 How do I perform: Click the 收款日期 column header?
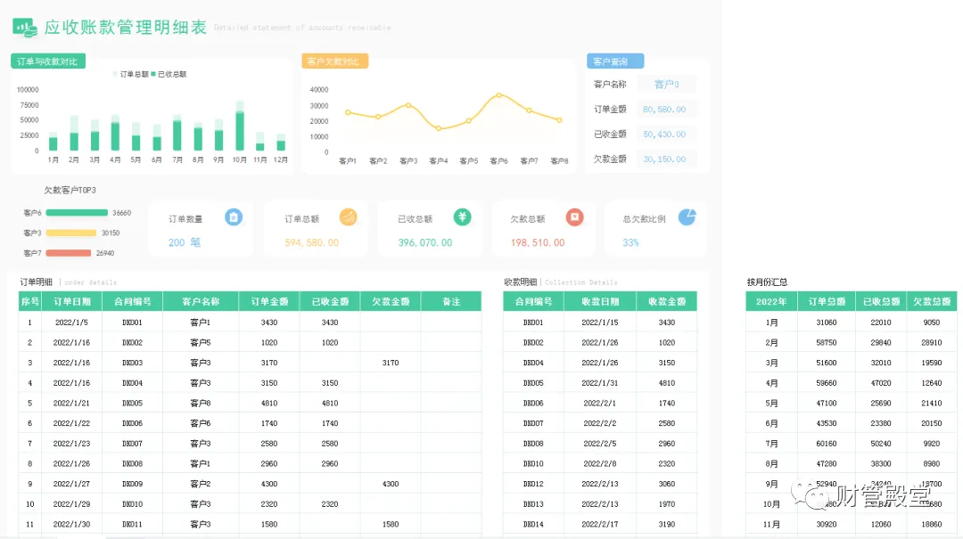600,301
